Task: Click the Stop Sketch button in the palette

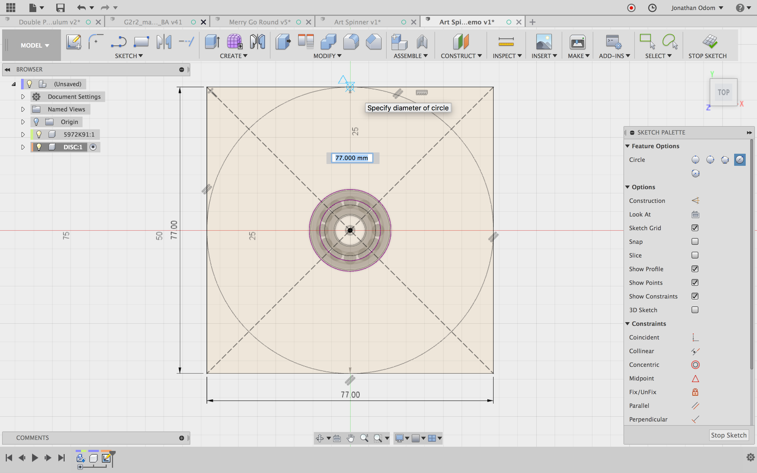Action: click(728, 435)
